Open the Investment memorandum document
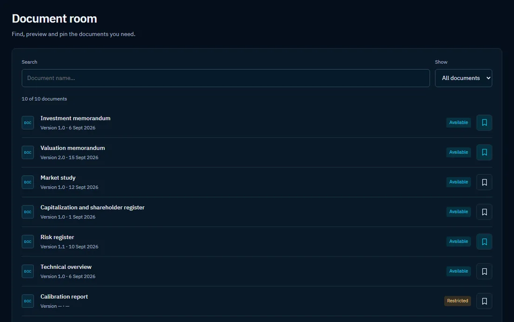 click(x=75, y=118)
